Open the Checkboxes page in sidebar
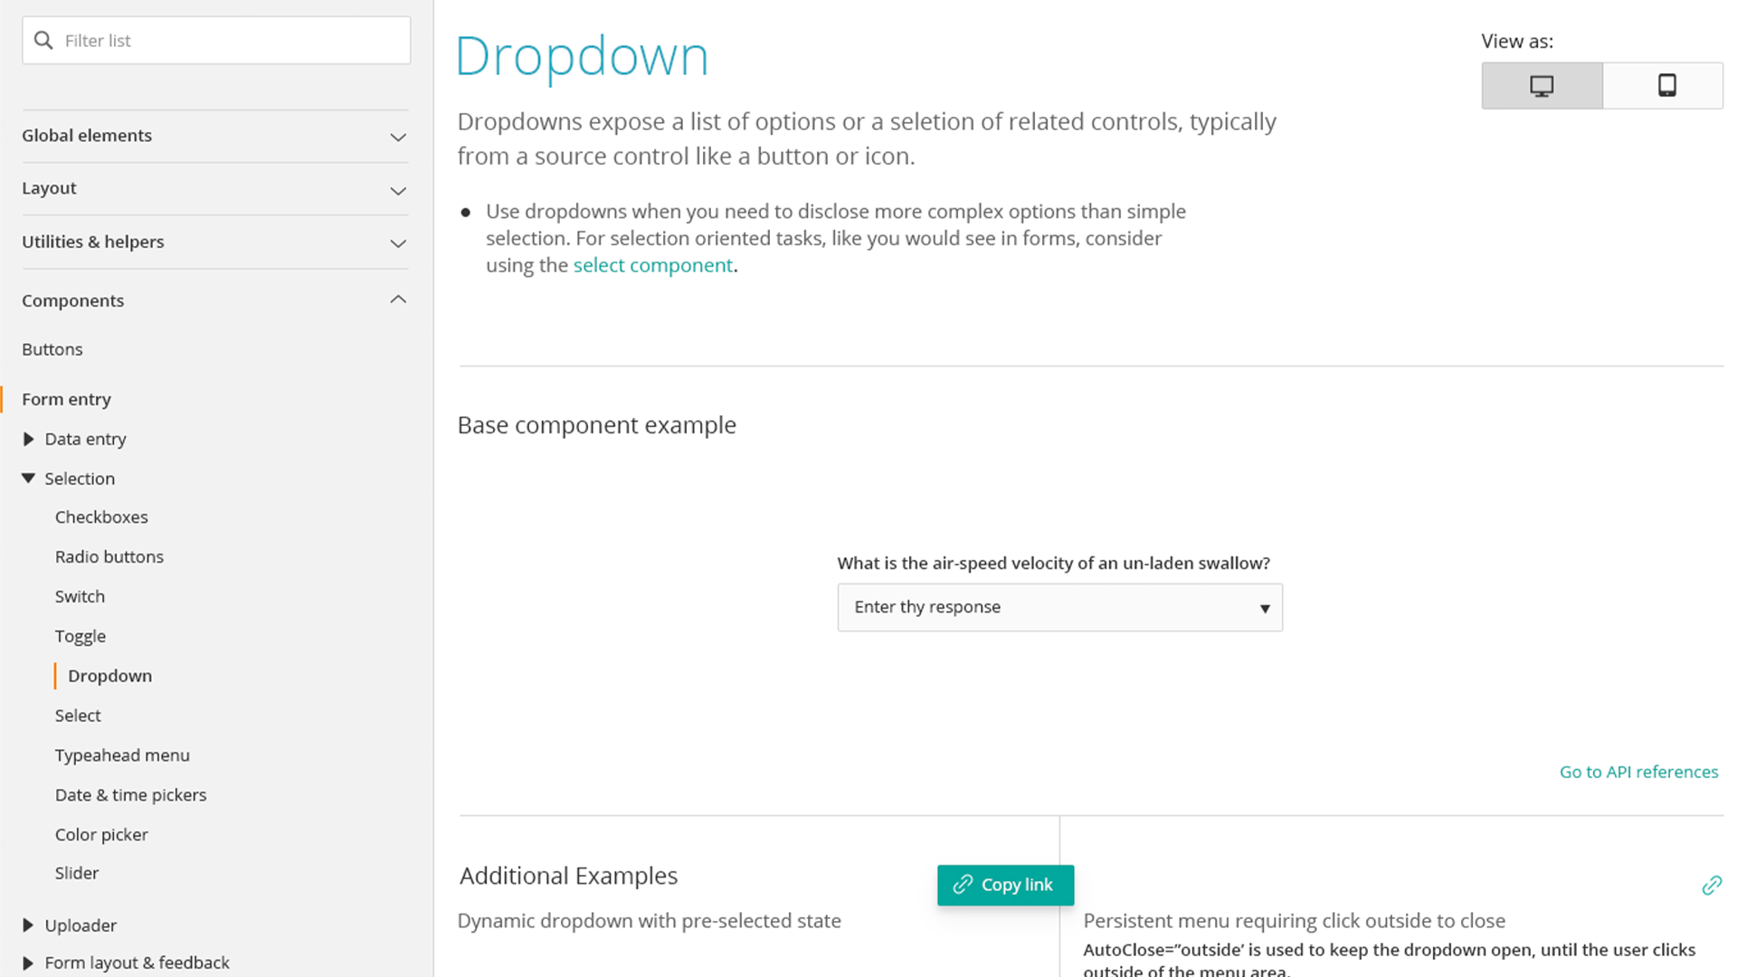 pos(101,517)
